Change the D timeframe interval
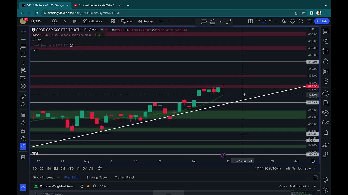 pos(65,21)
